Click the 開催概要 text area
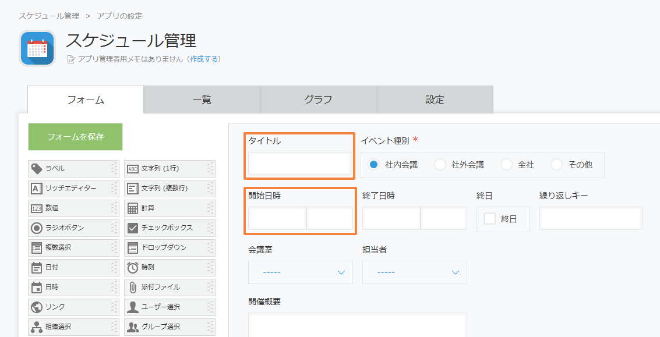 [x=357, y=325]
